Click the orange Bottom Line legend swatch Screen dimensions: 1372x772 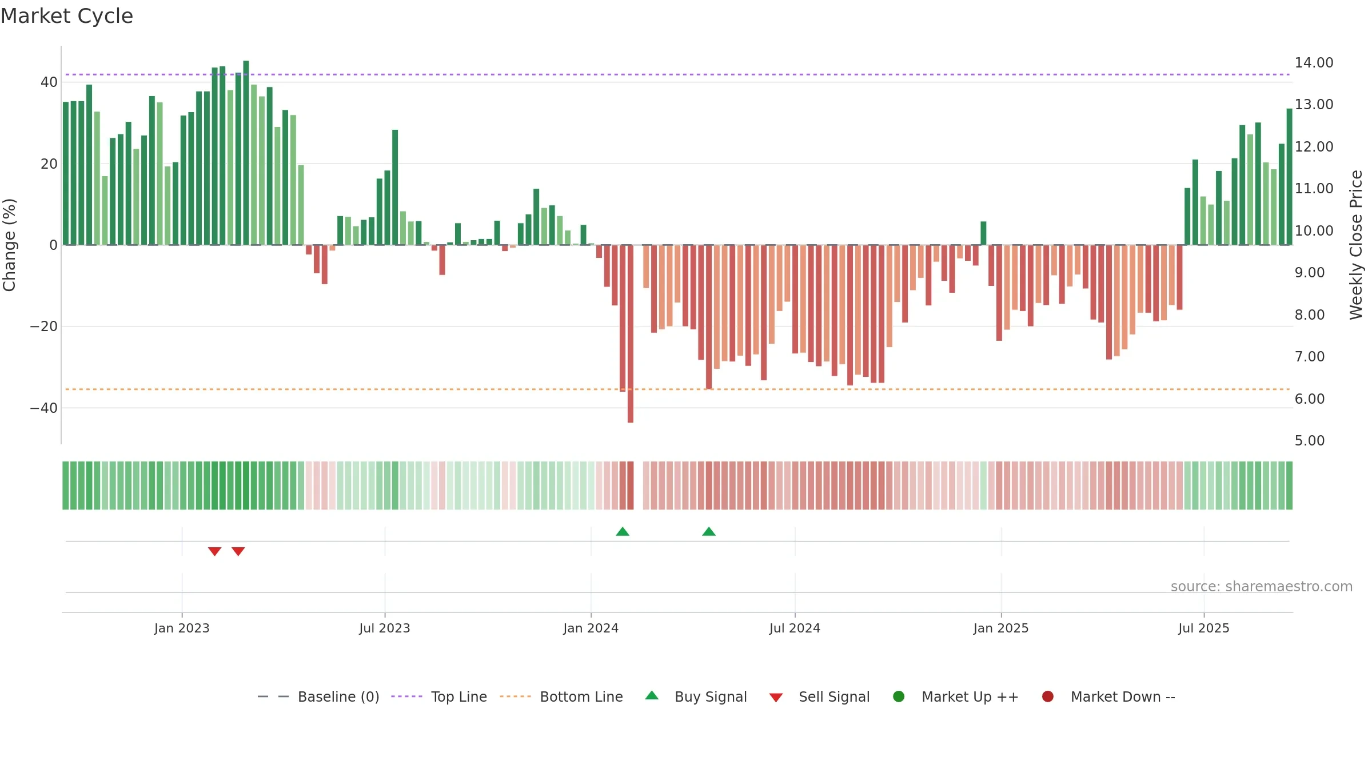(515, 697)
